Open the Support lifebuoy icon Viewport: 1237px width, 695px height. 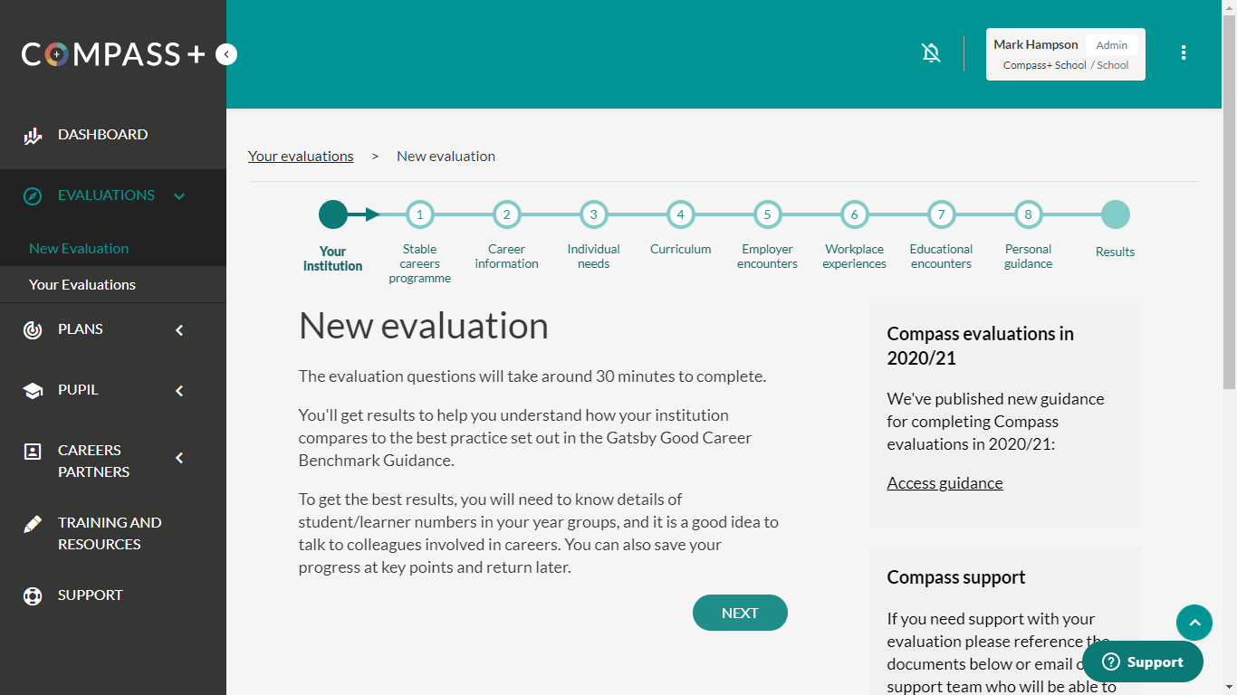[33, 595]
